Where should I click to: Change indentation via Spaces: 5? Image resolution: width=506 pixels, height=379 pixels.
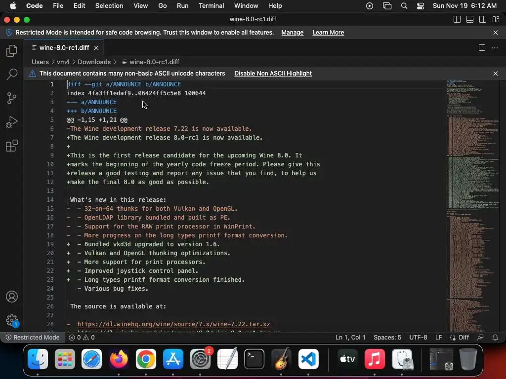387,338
